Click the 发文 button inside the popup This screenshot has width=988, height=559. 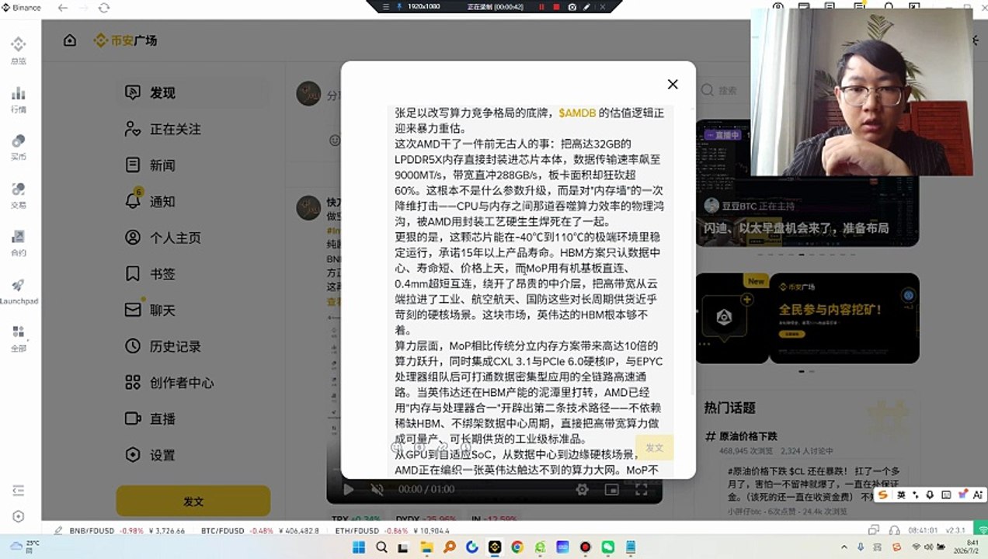655,447
